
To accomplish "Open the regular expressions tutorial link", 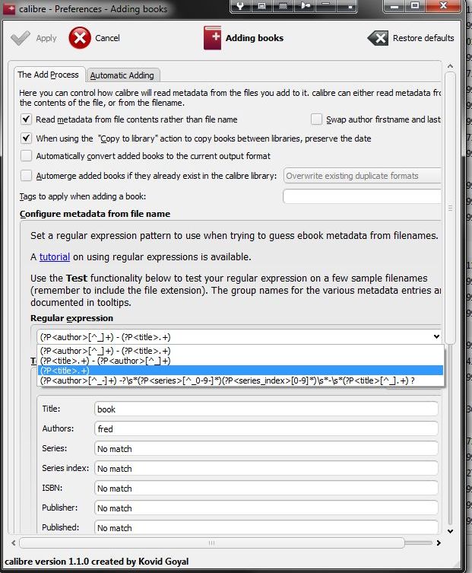I will [x=55, y=257].
